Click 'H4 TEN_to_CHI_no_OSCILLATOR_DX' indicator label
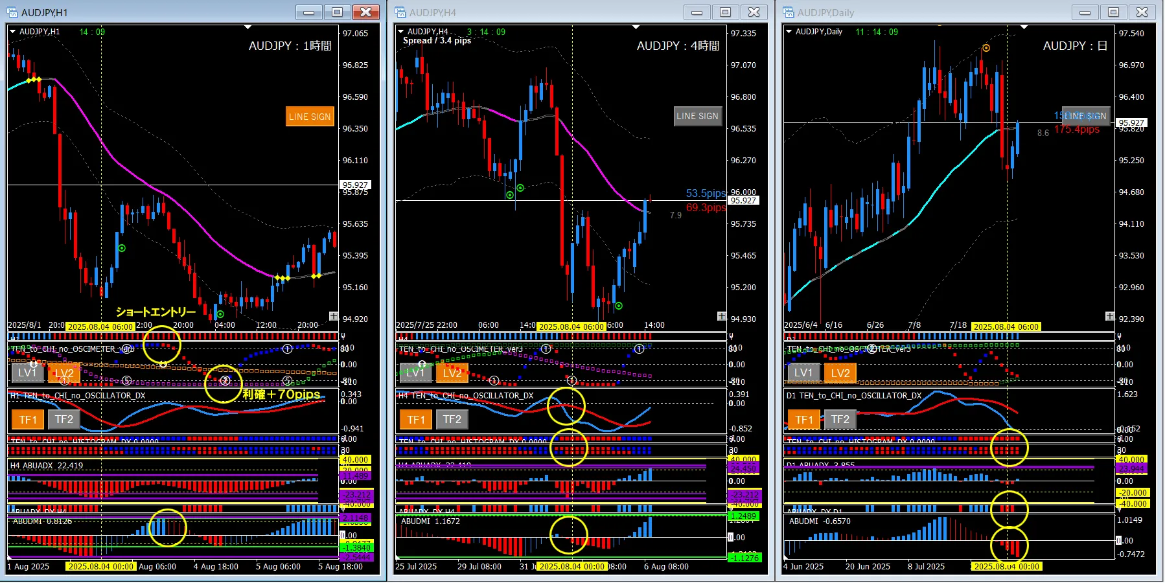The image size is (1165, 583). point(466,396)
